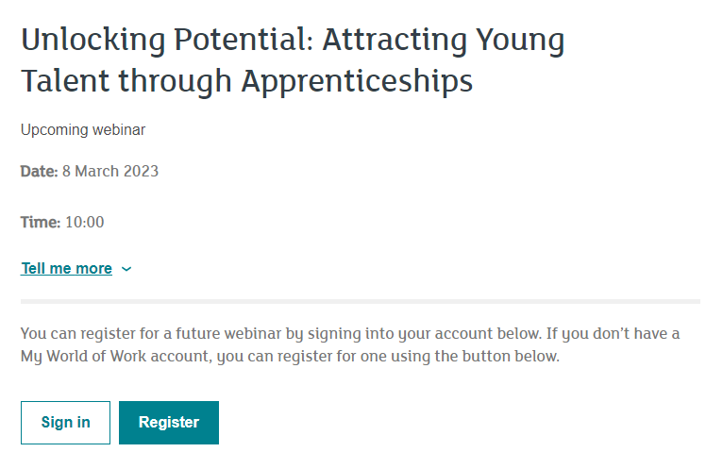
Task: Click the bold Time: label
Action: tap(41, 223)
